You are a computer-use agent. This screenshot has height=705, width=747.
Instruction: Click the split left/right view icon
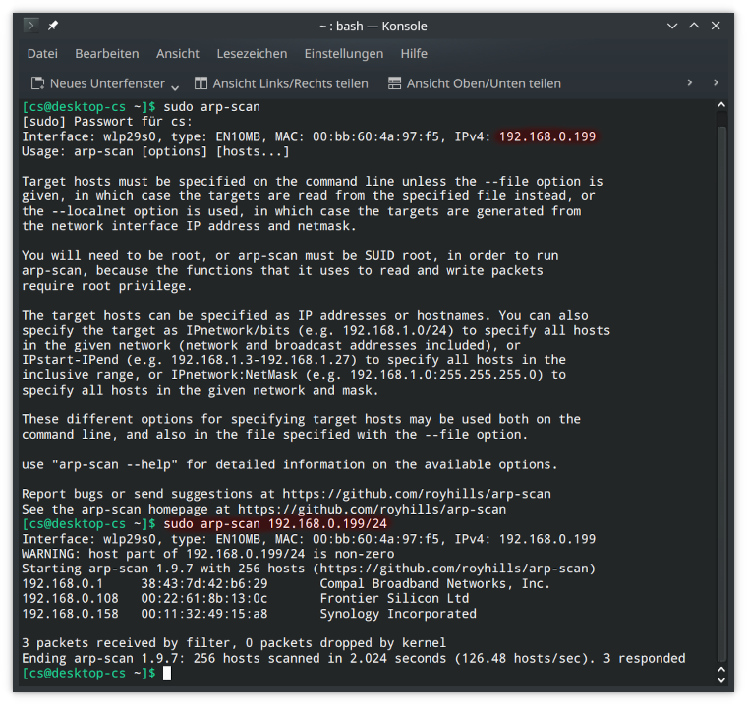201,83
